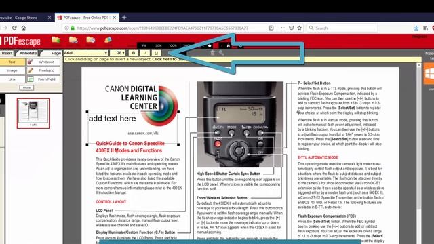
Task: Toggle underline text formatting
Action: pyautogui.click(x=157, y=53)
